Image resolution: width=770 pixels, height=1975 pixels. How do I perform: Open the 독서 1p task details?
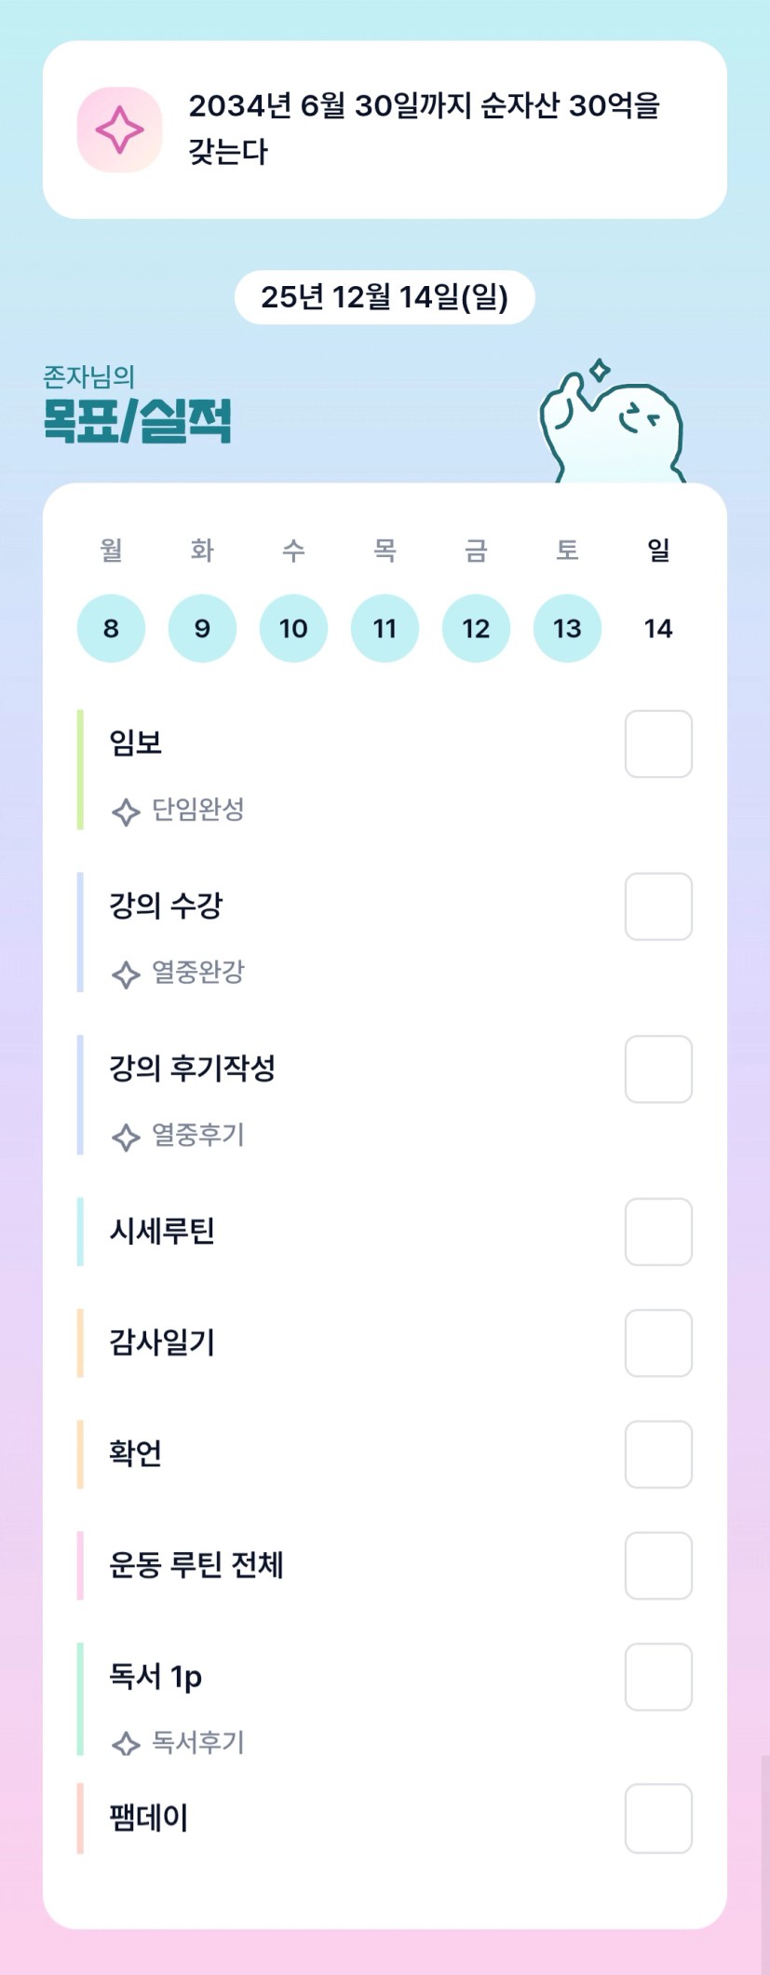pos(155,1677)
